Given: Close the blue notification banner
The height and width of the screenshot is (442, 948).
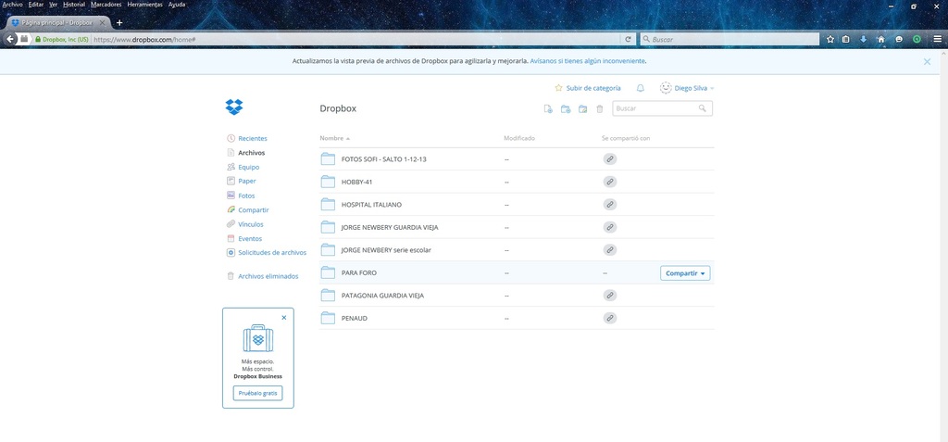Looking at the screenshot, I should point(927,62).
